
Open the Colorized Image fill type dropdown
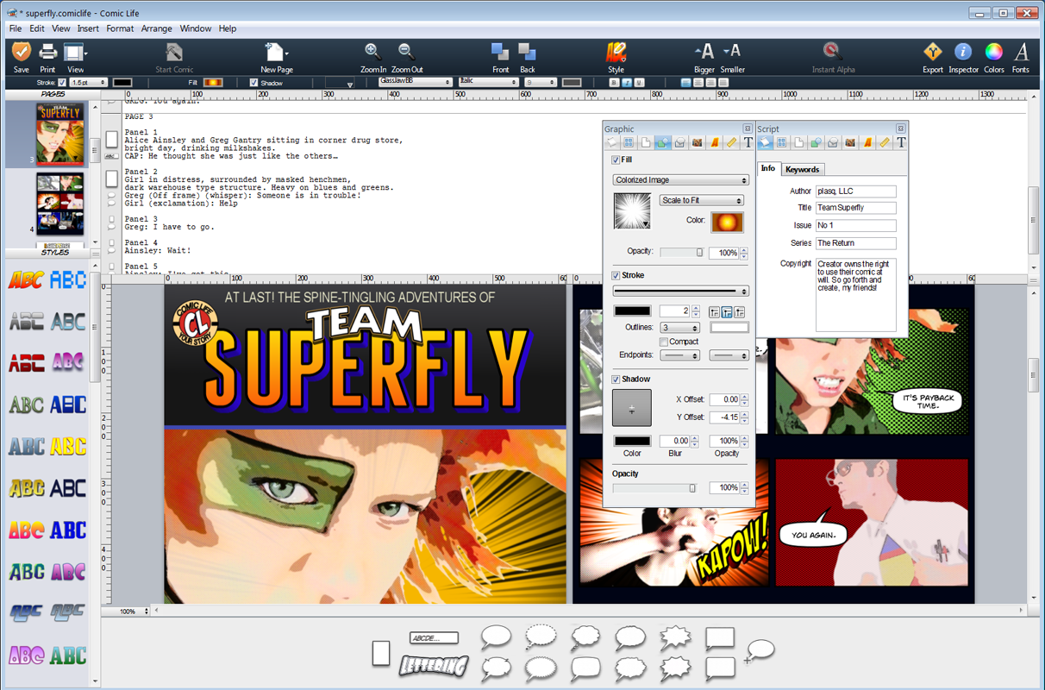[x=680, y=180]
